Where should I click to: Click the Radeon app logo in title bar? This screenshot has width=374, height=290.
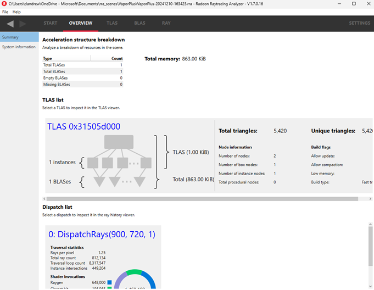click(x=4, y=4)
